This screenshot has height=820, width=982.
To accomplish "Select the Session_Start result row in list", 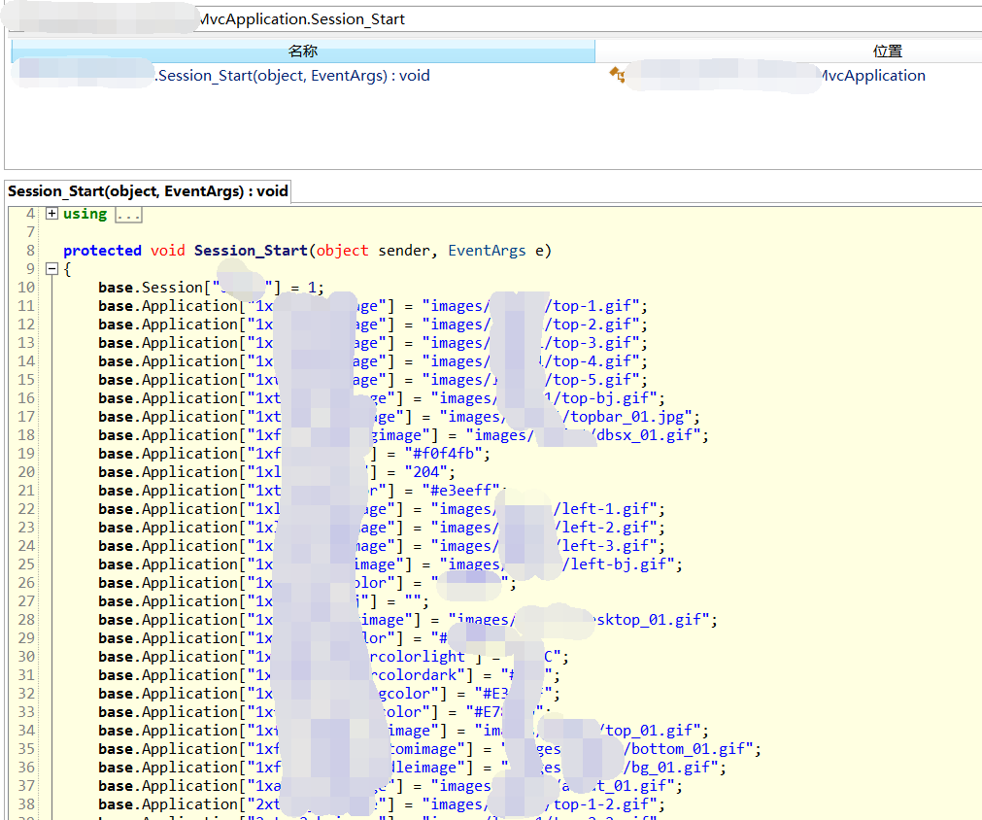I will pyautogui.click(x=291, y=76).
